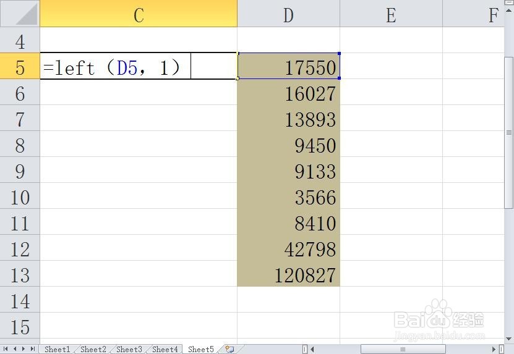
Task: Click cell containing 17550
Action: point(288,66)
